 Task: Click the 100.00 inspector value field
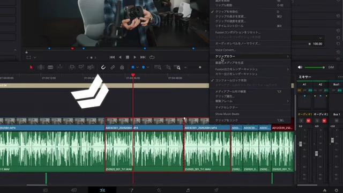[317, 44]
